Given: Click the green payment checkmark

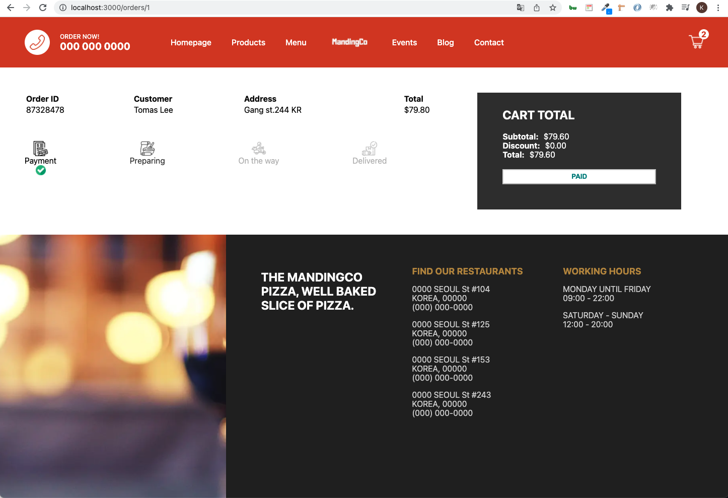Looking at the screenshot, I should 41,170.
